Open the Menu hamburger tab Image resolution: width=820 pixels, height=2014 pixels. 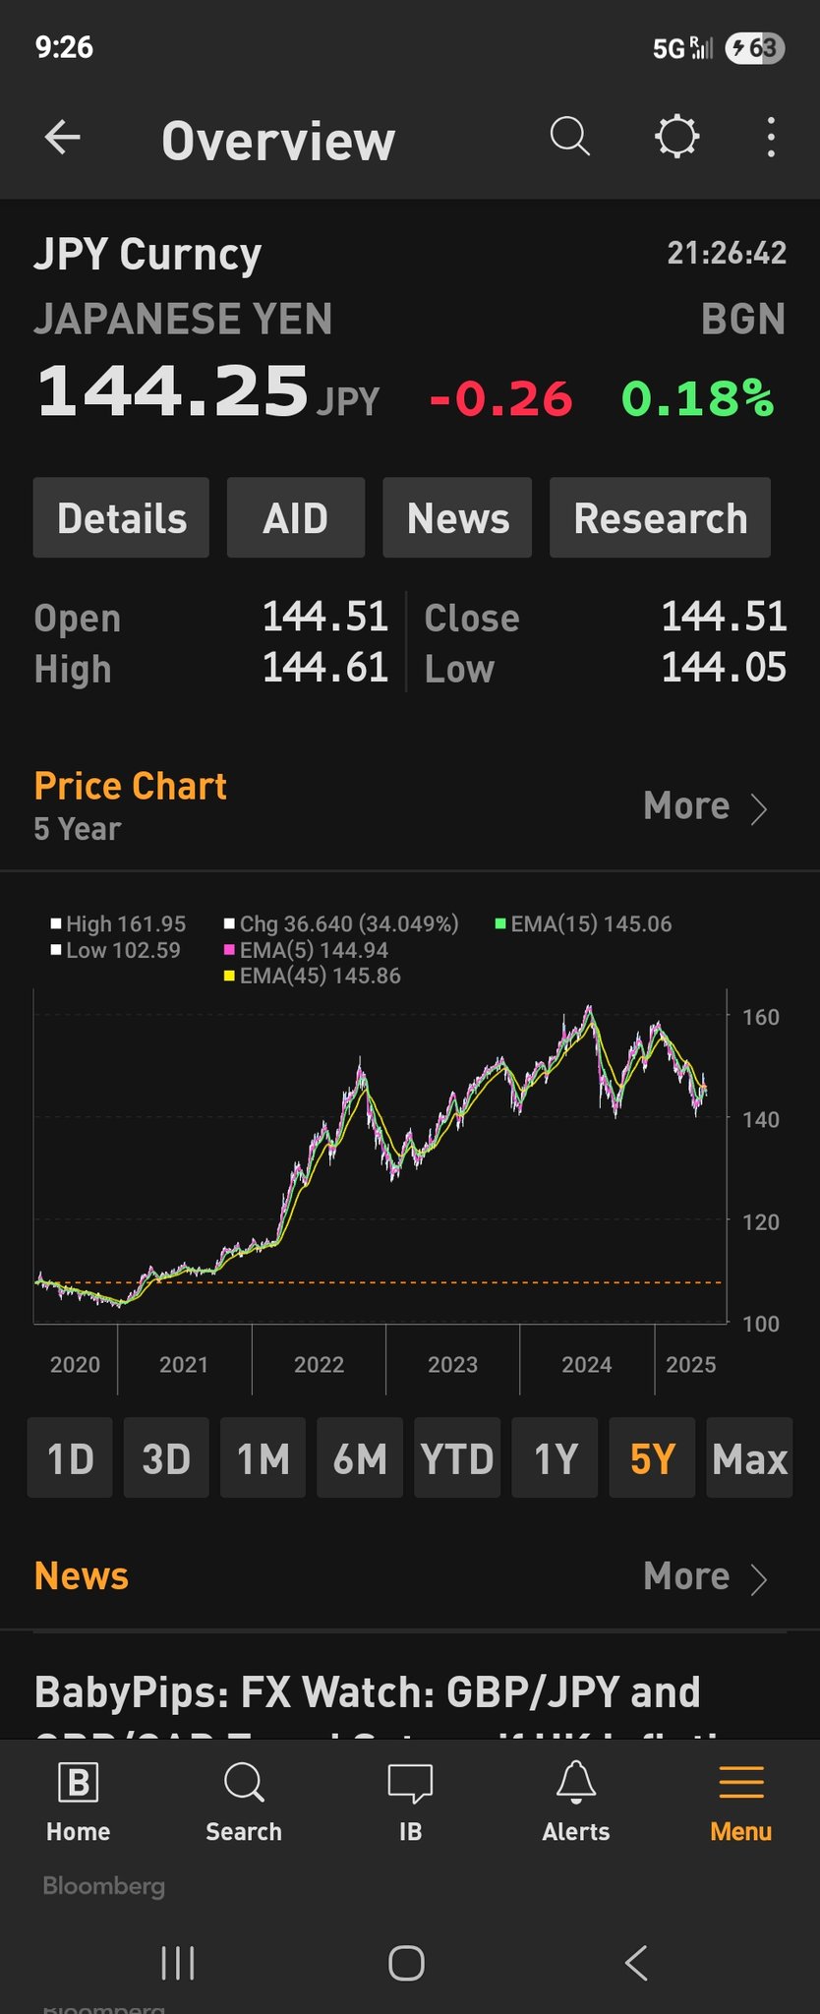pyautogui.click(x=740, y=1802)
